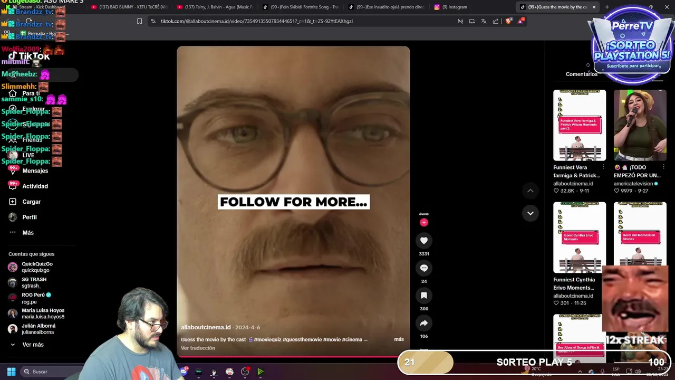Open a new browser tab with plus
675x380 pixels.
(607, 7)
